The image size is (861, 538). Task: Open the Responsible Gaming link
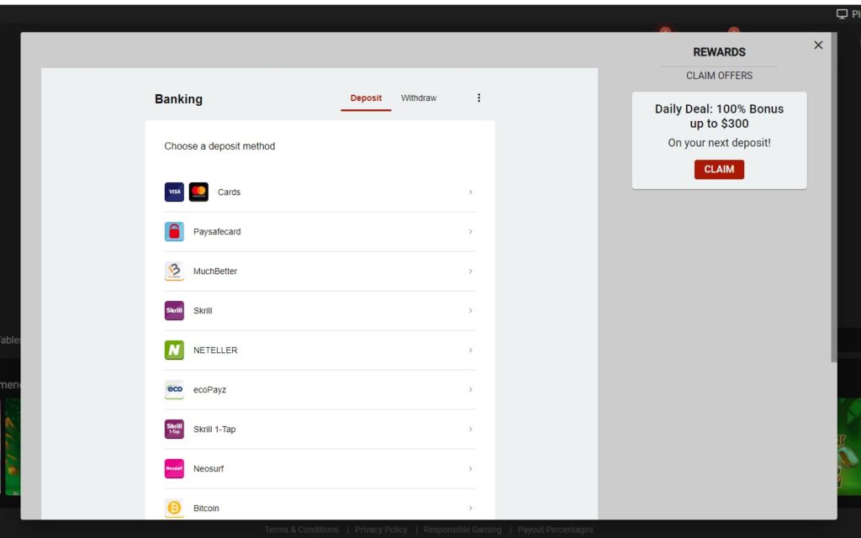tap(462, 530)
